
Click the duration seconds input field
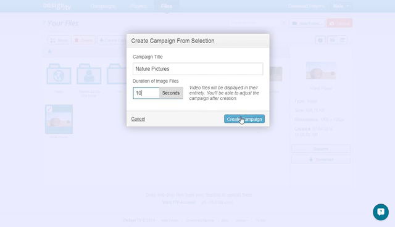pyautogui.click(x=146, y=93)
